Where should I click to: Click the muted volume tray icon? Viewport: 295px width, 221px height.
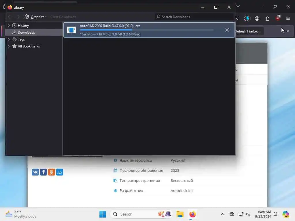point(248,214)
